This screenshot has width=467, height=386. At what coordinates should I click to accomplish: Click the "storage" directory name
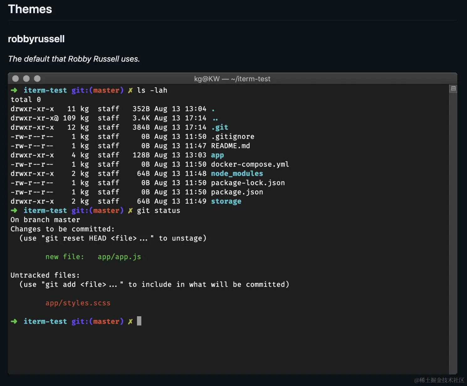pyautogui.click(x=226, y=201)
